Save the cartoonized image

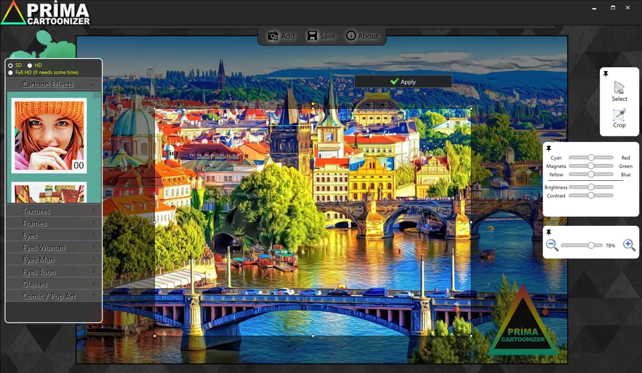[x=321, y=36]
